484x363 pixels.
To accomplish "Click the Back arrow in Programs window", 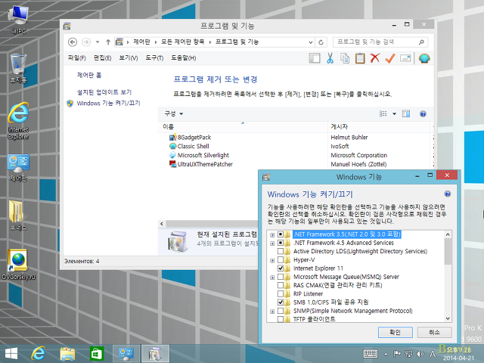I will point(73,42).
